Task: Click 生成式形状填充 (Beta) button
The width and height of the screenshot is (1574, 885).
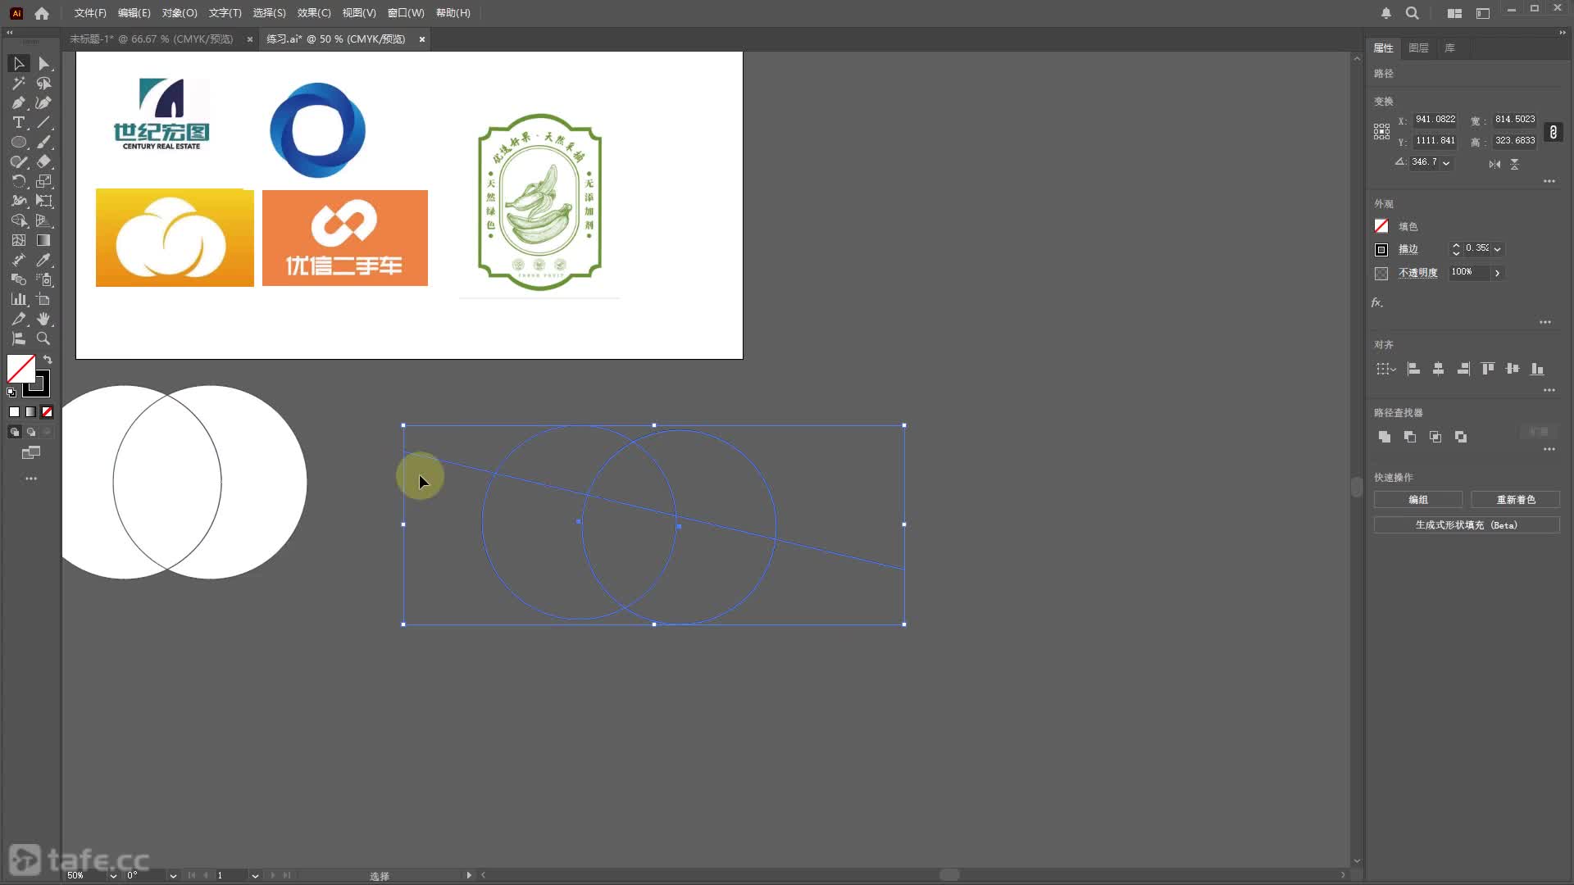Action: [x=1467, y=525]
